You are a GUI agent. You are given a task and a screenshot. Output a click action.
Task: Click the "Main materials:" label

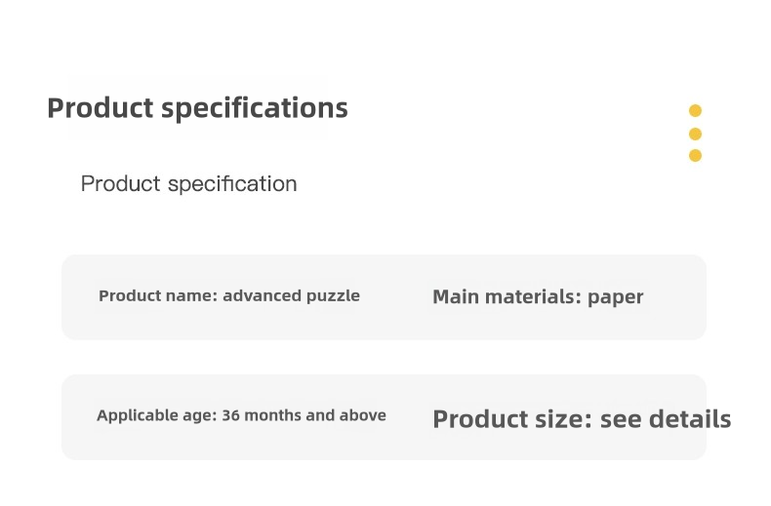(x=507, y=296)
